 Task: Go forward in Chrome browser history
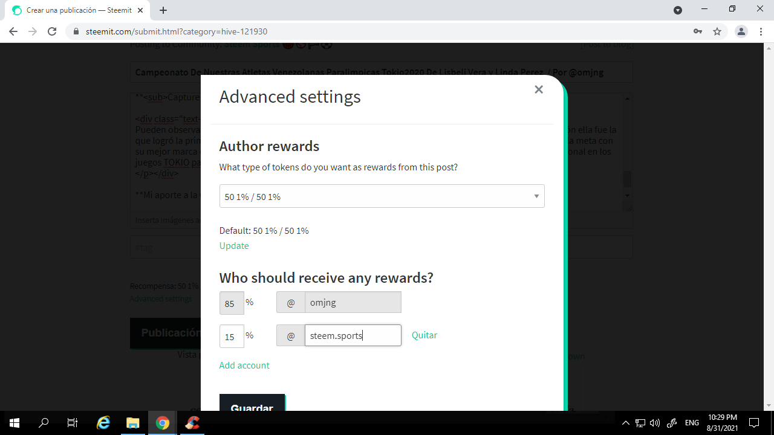(33, 31)
